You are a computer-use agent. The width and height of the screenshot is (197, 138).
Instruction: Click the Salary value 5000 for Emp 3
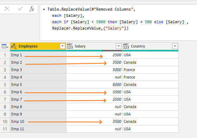click(x=94, y=70)
